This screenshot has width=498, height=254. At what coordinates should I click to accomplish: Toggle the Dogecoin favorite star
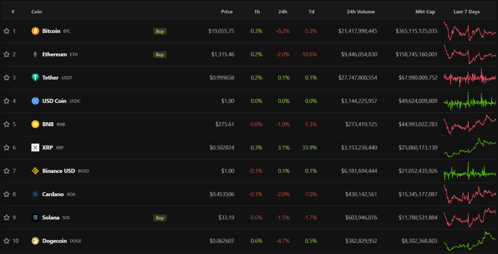click(6, 241)
